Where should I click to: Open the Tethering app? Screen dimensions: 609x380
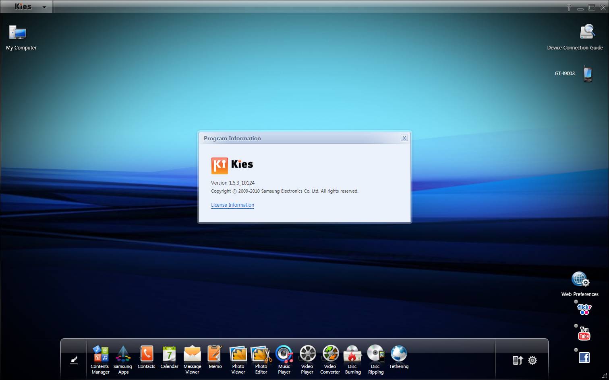399,357
